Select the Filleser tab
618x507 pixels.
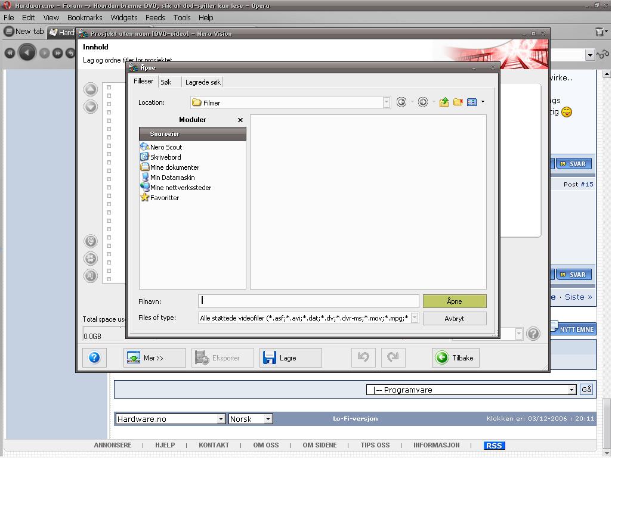click(x=143, y=81)
